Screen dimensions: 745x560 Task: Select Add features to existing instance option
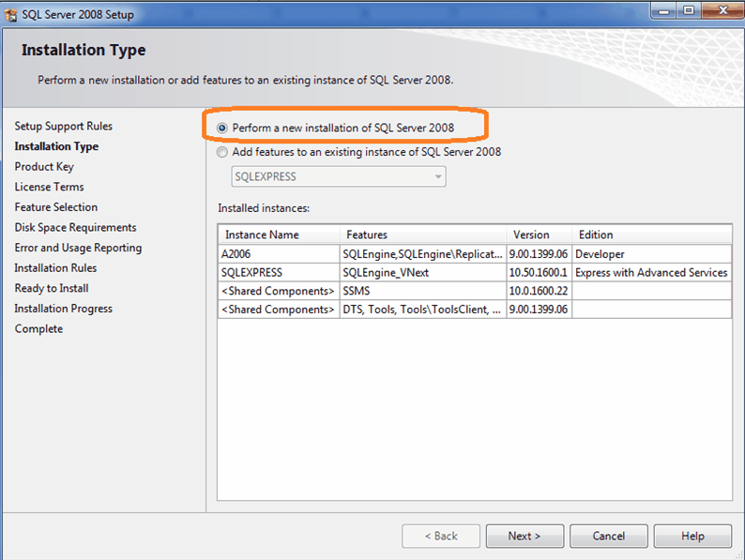(x=221, y=152)
